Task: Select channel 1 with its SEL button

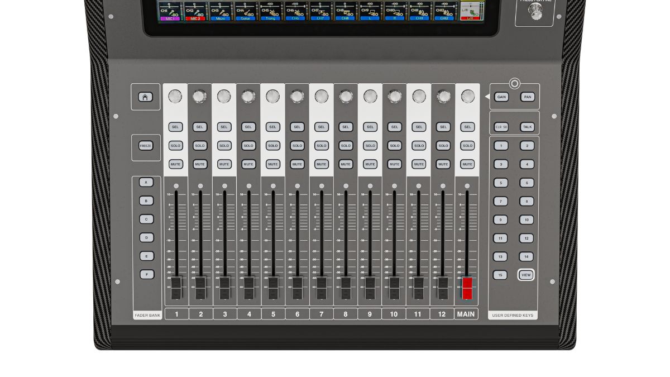Action: click(175, 127)
